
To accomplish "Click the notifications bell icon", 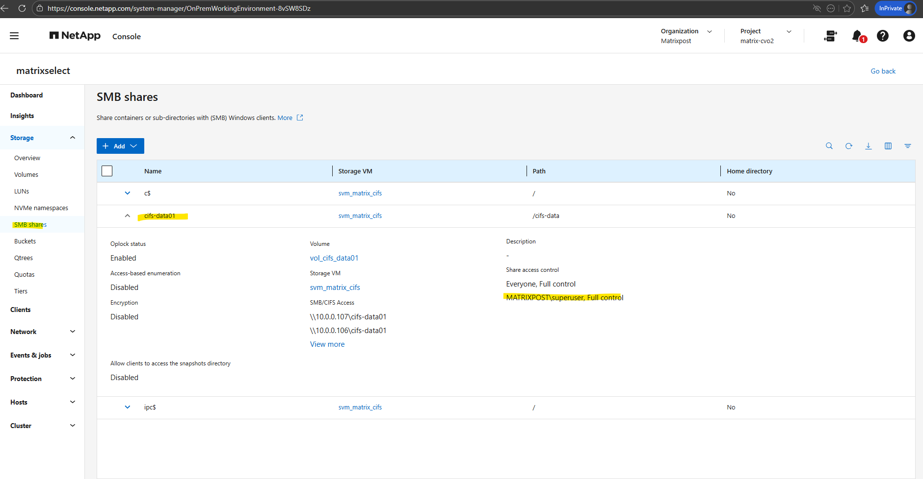I will (857, 36).
